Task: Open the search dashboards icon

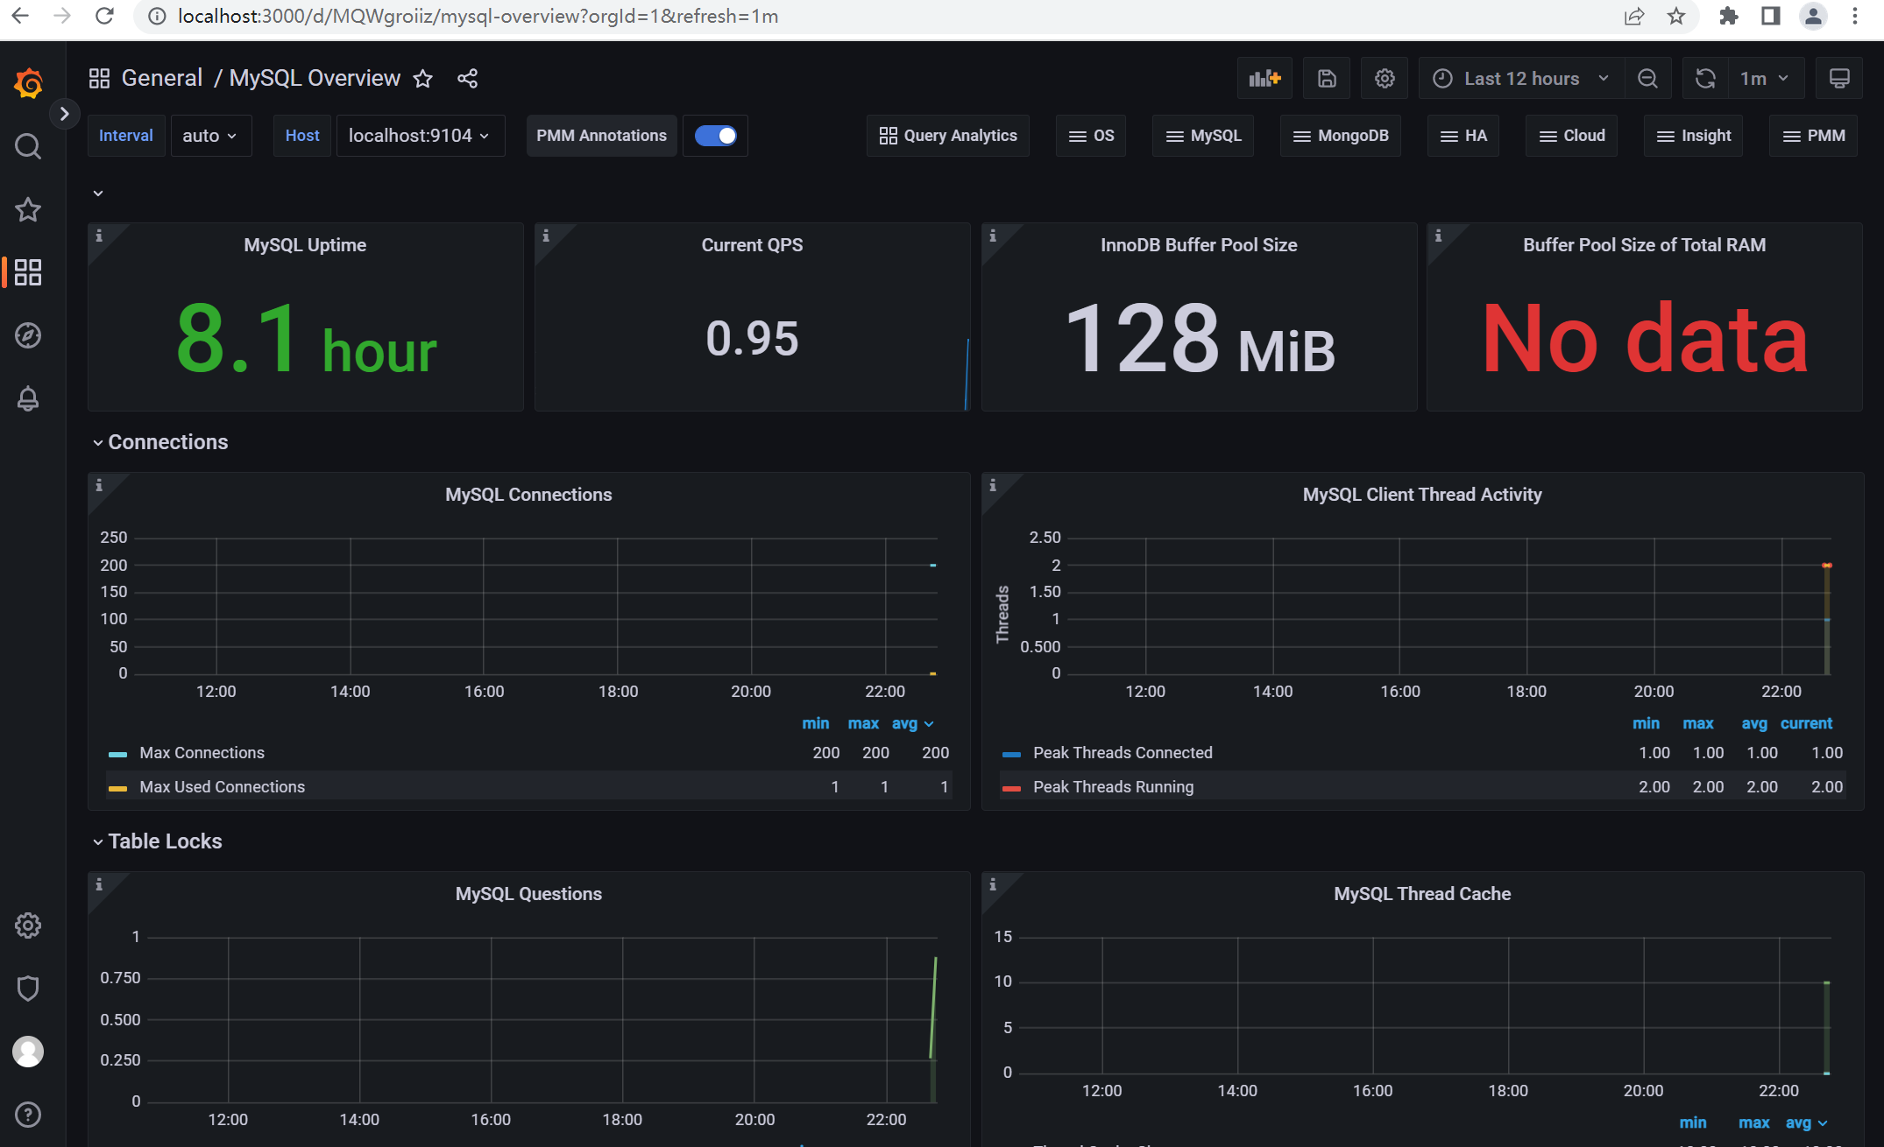Action: pyautogui.click(x=28, y=146)
